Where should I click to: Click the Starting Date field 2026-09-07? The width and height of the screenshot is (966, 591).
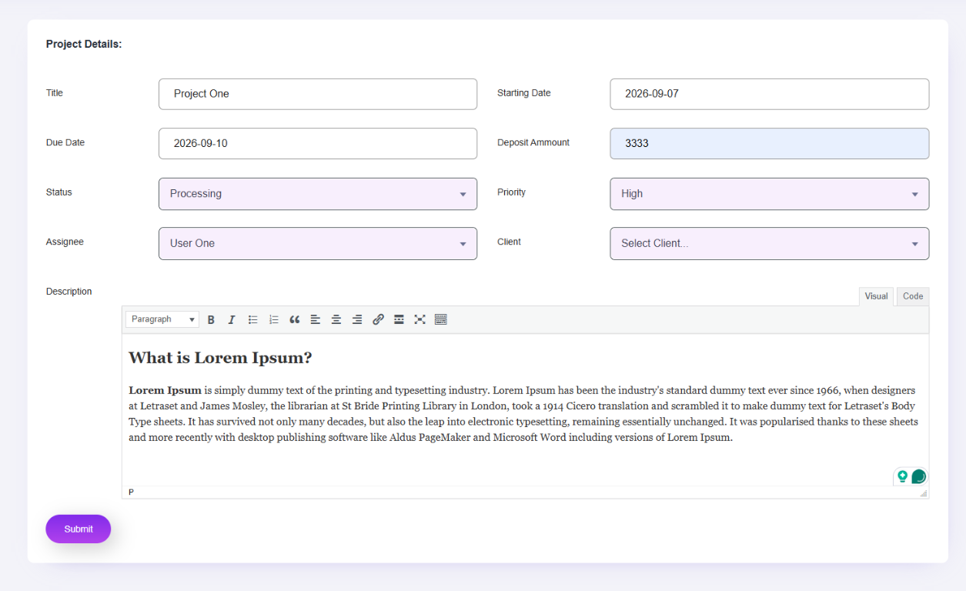coord(770,94)
